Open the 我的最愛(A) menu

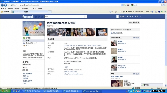point(25,9)
